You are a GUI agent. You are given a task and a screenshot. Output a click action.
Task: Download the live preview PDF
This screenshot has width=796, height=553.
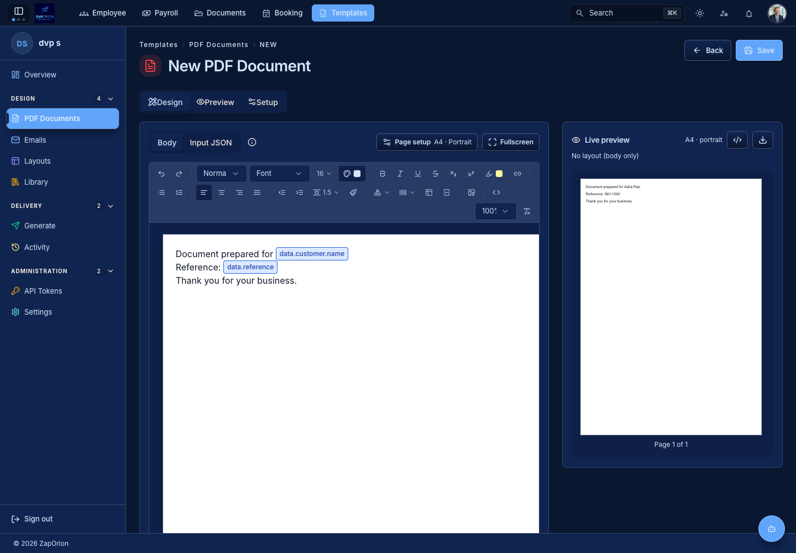pyautogui.click(x=763, y=140)
